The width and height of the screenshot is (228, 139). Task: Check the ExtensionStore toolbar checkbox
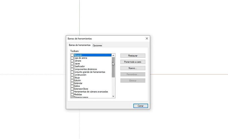(x=72, y=89)
